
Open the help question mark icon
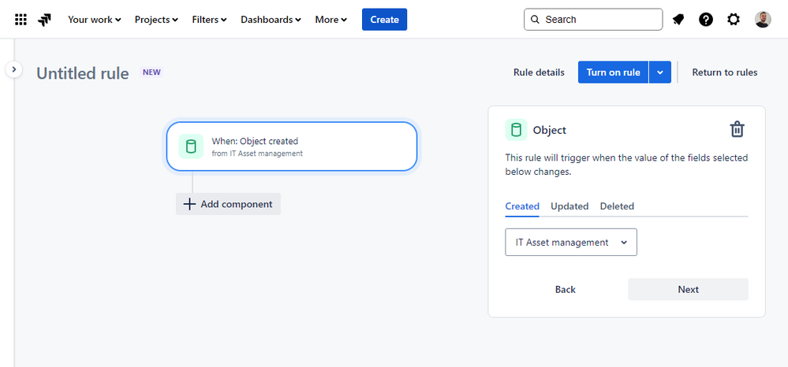(x=706, y=20)
